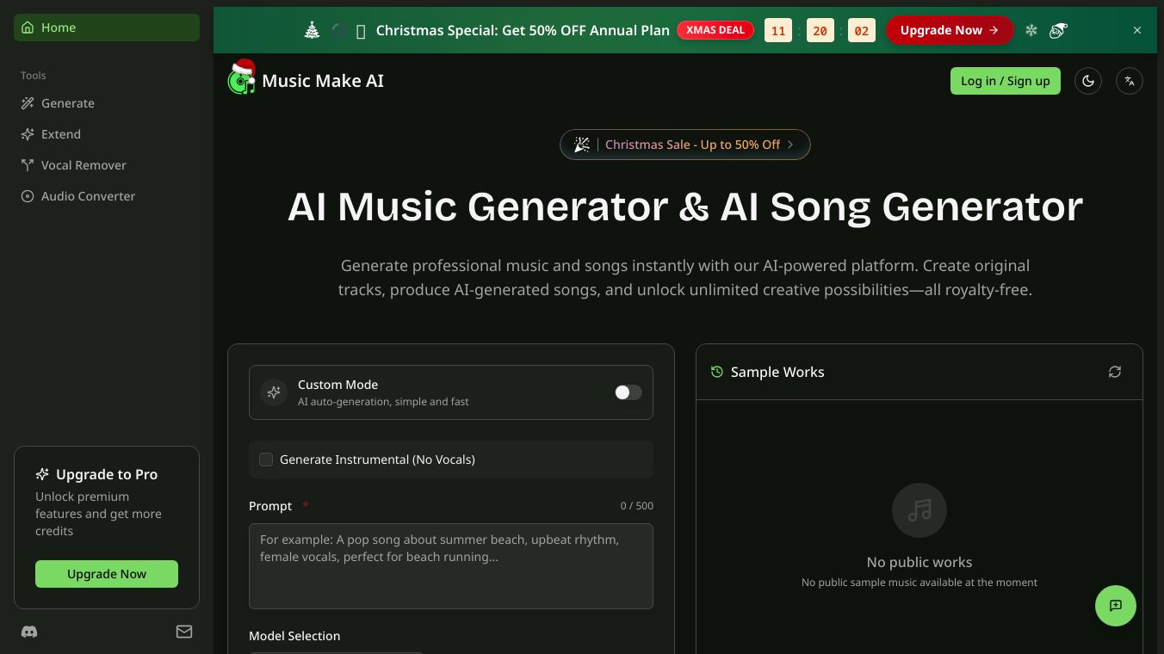
Task: Click Log in / Sign up
Action: coord(1006,81)
